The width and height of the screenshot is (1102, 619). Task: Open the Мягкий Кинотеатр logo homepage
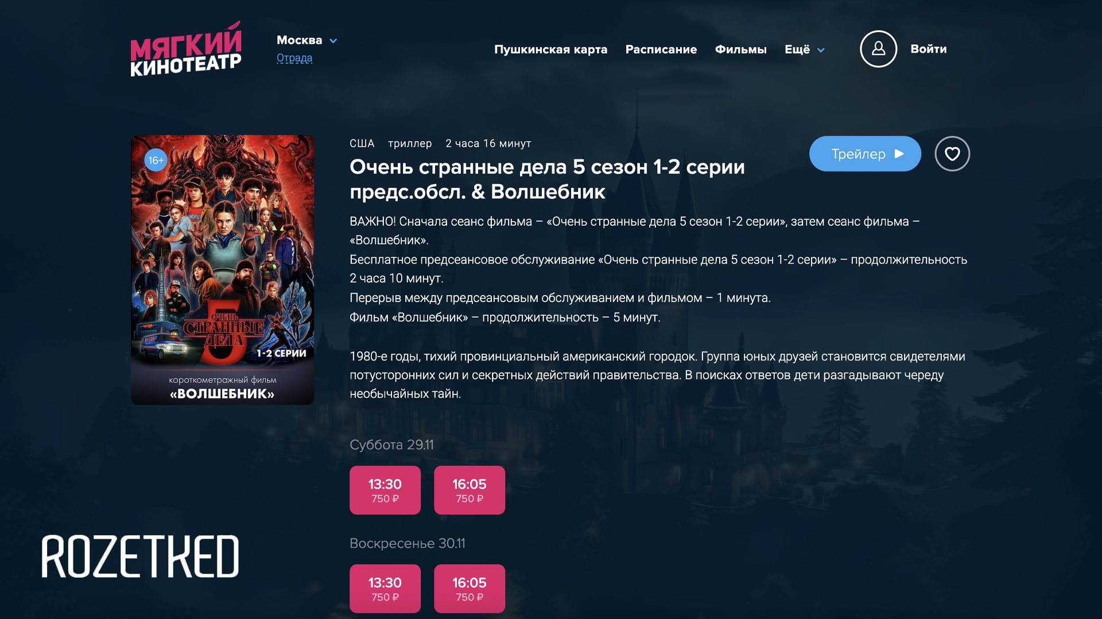(x=186, y=49)
